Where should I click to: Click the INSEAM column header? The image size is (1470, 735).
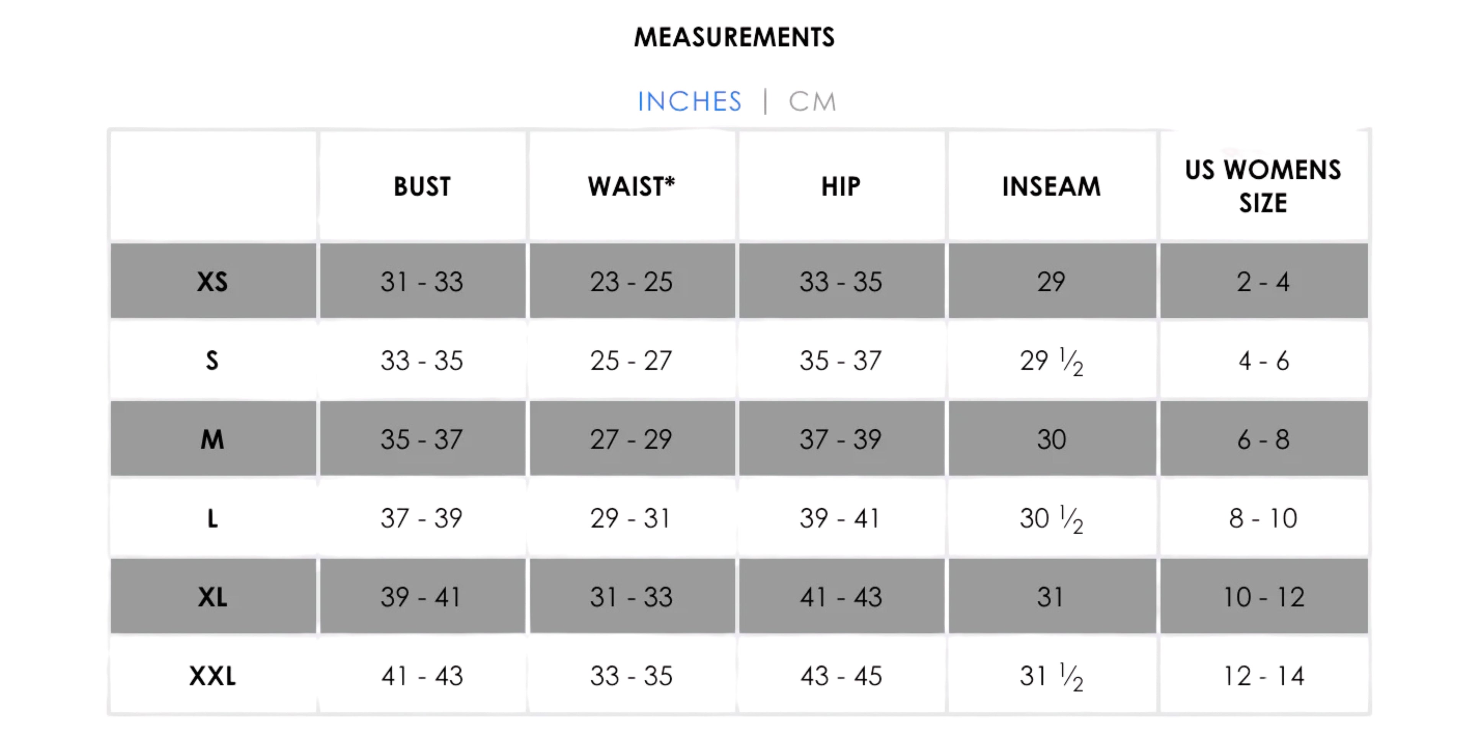(1051, 186)
